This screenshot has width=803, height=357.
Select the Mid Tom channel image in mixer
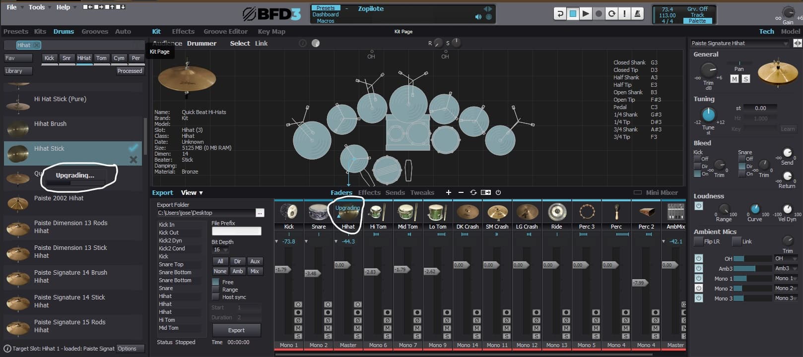408,212
